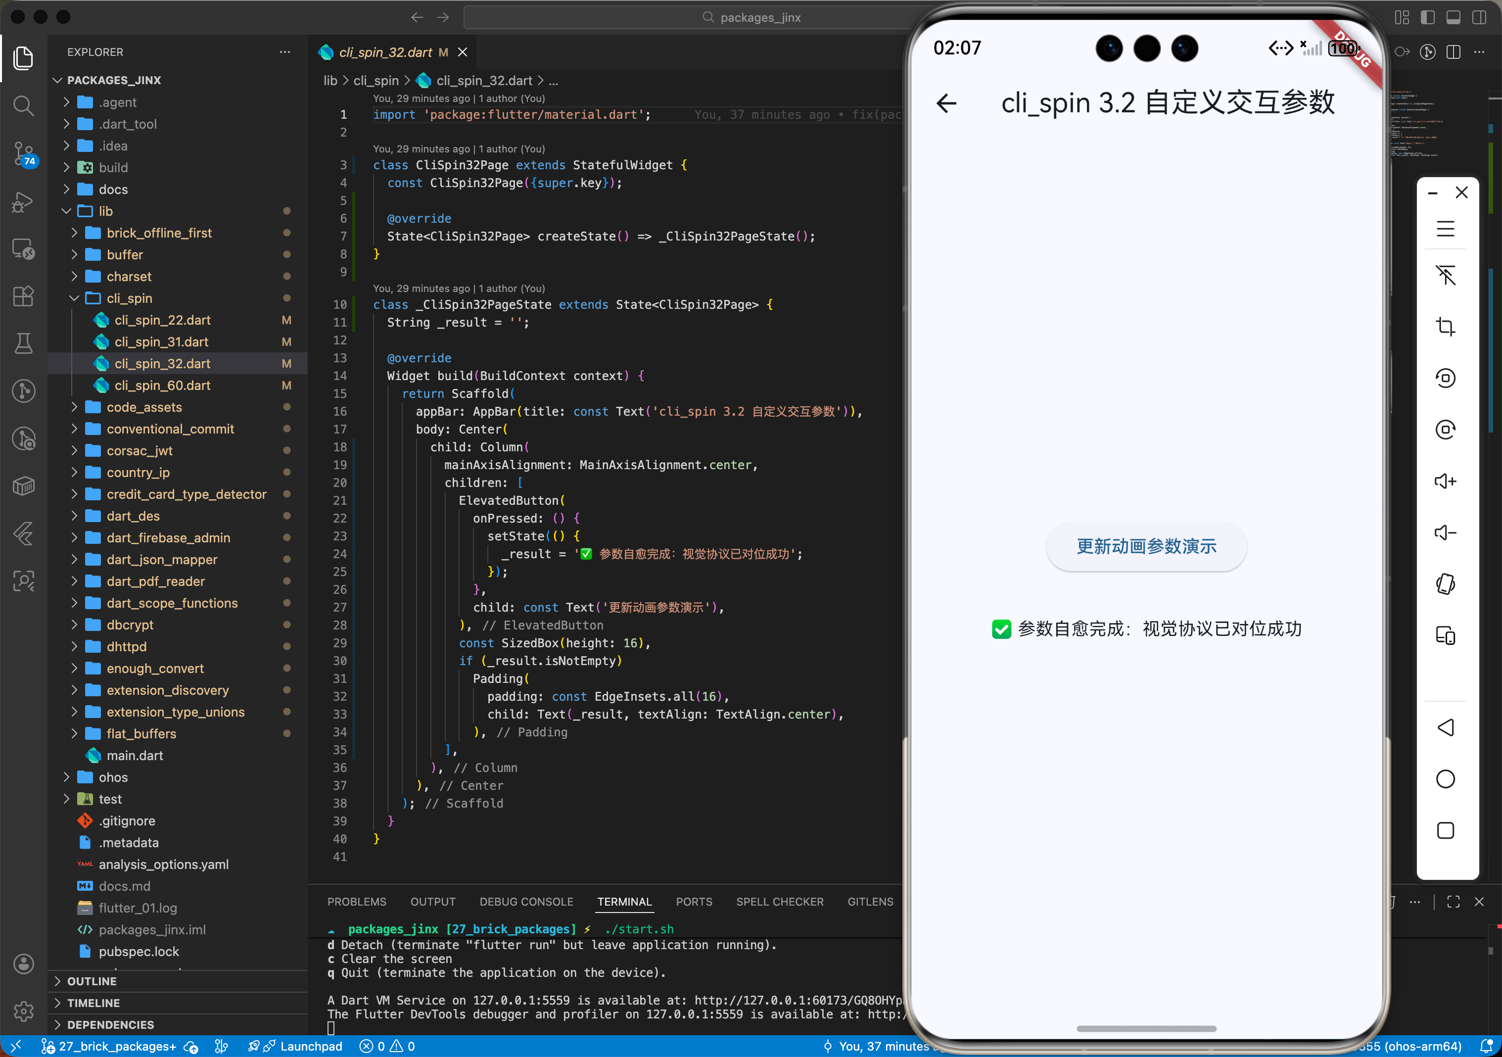This screenshot has height=1057, width=1502.
Task: Toggle the bottom panel layout icon
Action: click(x=1454, y=18)
